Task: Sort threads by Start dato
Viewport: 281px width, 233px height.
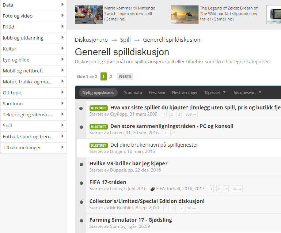Action: (133, 93)
